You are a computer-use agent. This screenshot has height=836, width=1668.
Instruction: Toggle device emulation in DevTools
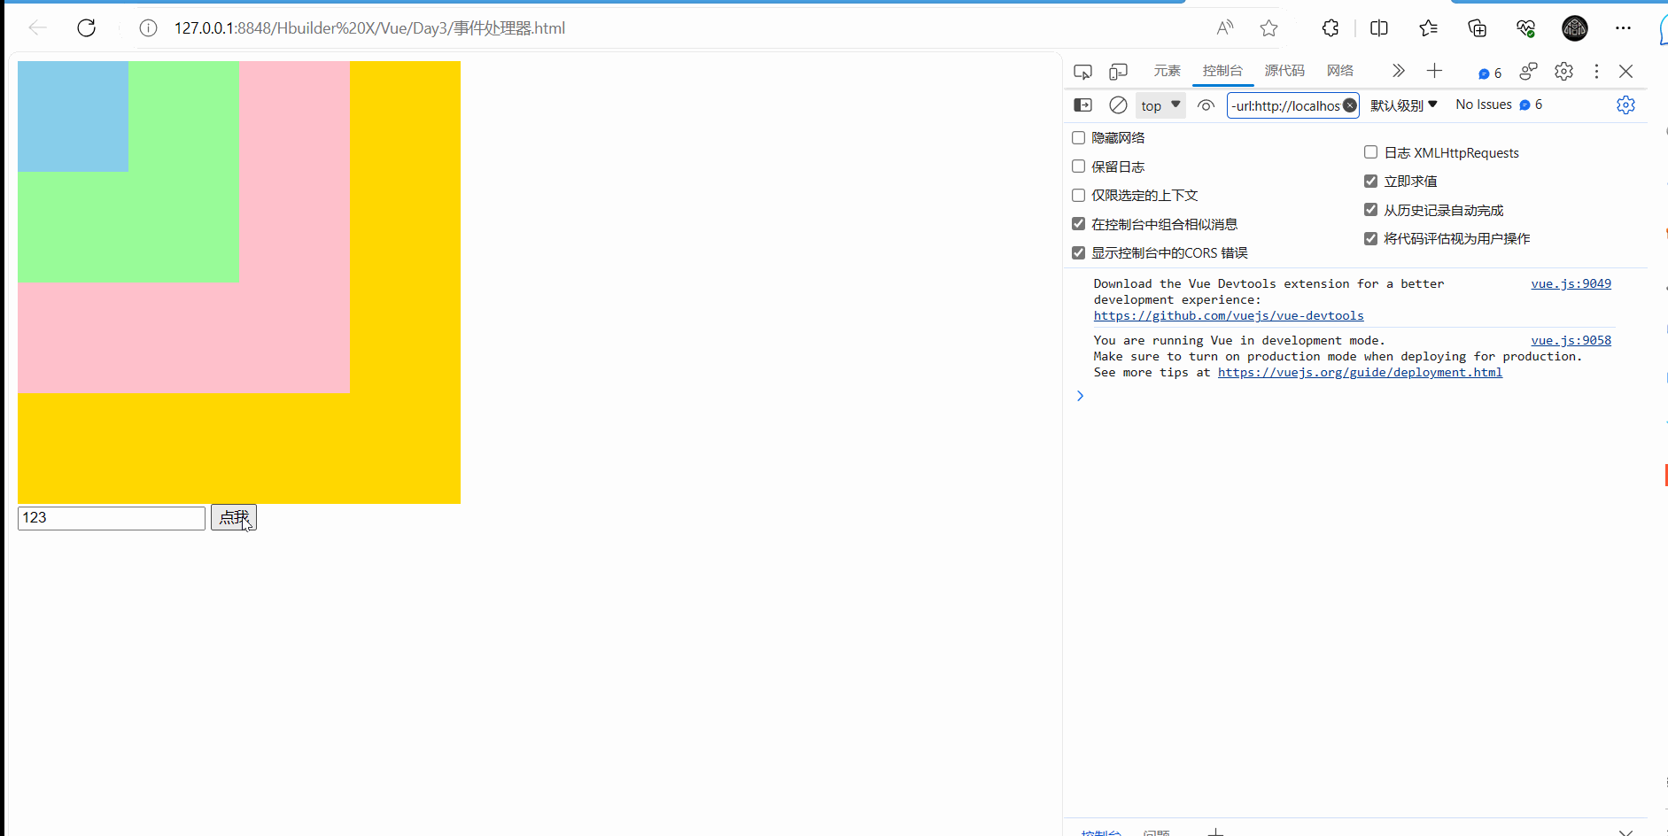point(1119,72)
